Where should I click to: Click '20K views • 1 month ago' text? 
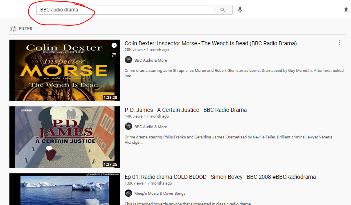click(146, 50)
